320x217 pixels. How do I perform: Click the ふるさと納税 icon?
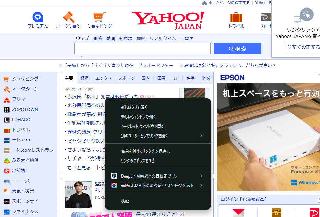coord(7,161)
